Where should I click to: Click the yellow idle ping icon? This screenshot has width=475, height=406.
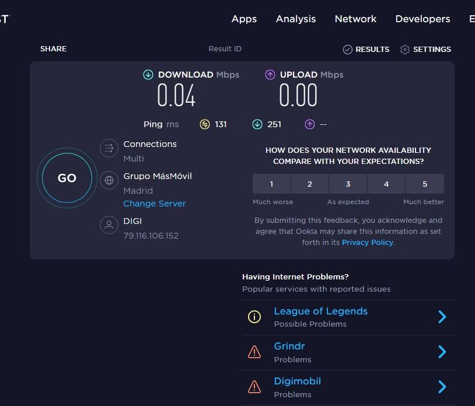point(204,124)
